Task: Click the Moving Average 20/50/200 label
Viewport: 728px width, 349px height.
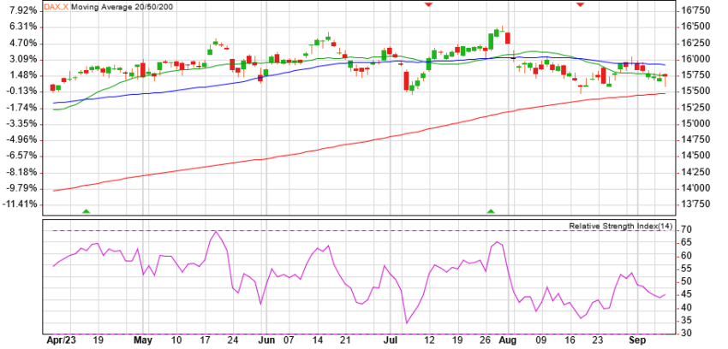Action: coord(123,8)
